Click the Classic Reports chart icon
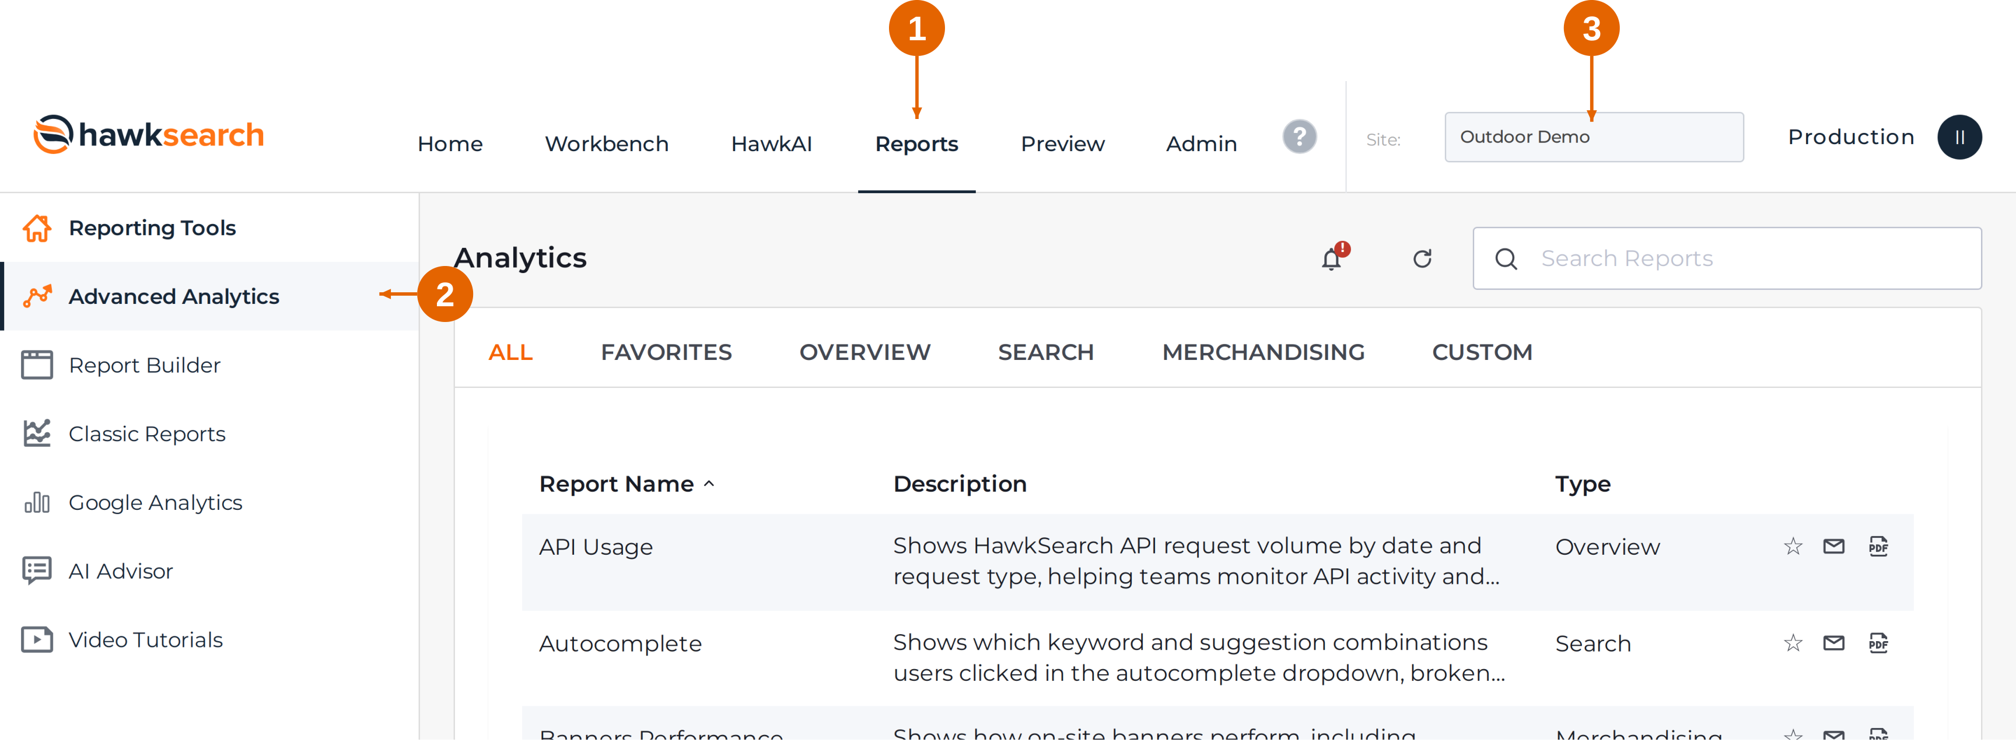This screenshot has width=2016, height=756. 37,433
